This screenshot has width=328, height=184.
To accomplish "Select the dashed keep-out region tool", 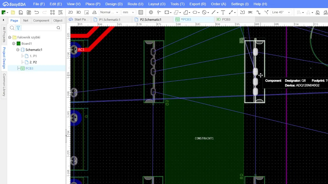I will 176,12.
